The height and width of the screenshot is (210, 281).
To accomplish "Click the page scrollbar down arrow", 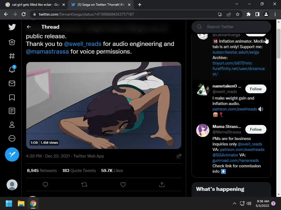I will [279, 194].
